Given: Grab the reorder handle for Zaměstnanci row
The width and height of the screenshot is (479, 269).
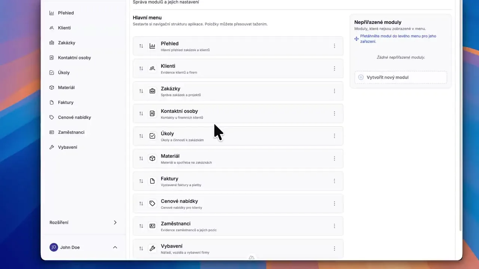Looking at the screenshot, I should (x=141, y=226).
